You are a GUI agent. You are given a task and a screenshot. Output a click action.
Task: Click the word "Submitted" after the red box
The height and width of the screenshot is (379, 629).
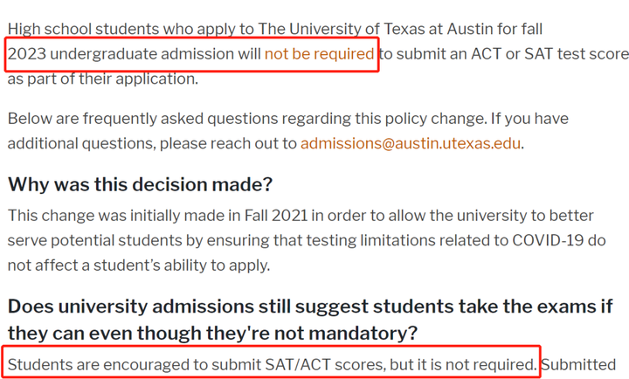point(579,364)
